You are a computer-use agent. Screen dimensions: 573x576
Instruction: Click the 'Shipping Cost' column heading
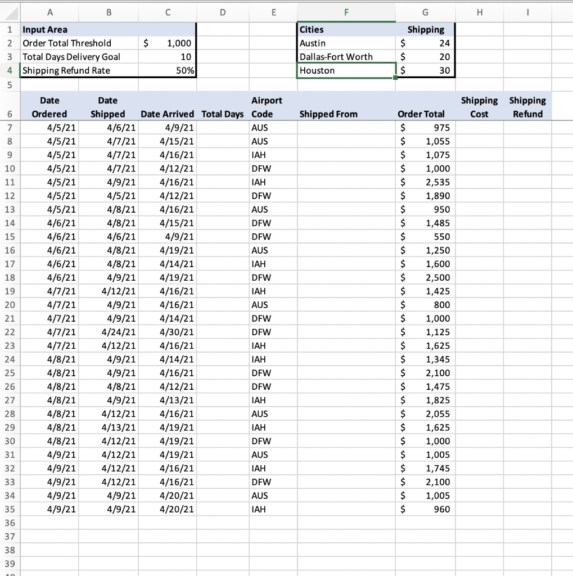[479, 107]
